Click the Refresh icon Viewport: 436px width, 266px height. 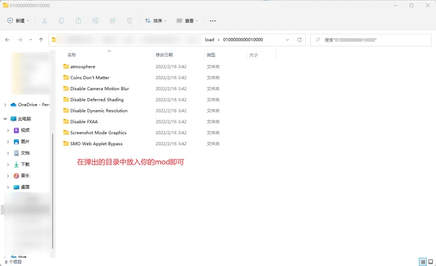[x=299, y=40]
